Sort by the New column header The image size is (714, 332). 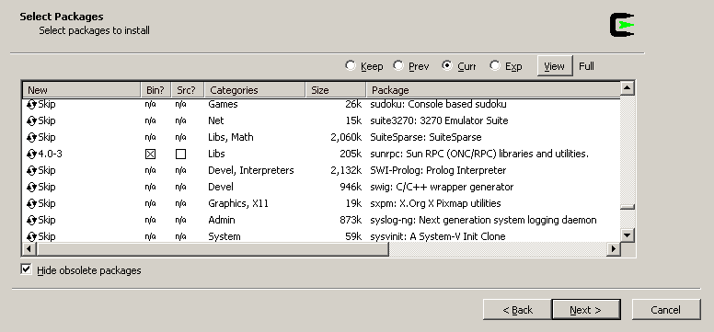82,90
